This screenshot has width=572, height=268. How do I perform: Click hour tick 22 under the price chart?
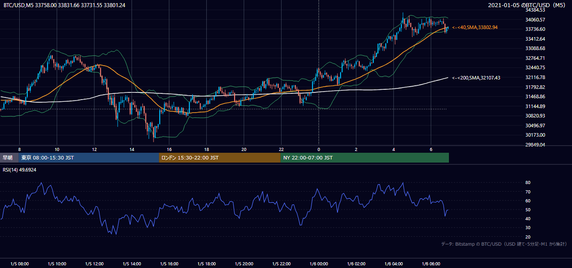click(281, 149)
